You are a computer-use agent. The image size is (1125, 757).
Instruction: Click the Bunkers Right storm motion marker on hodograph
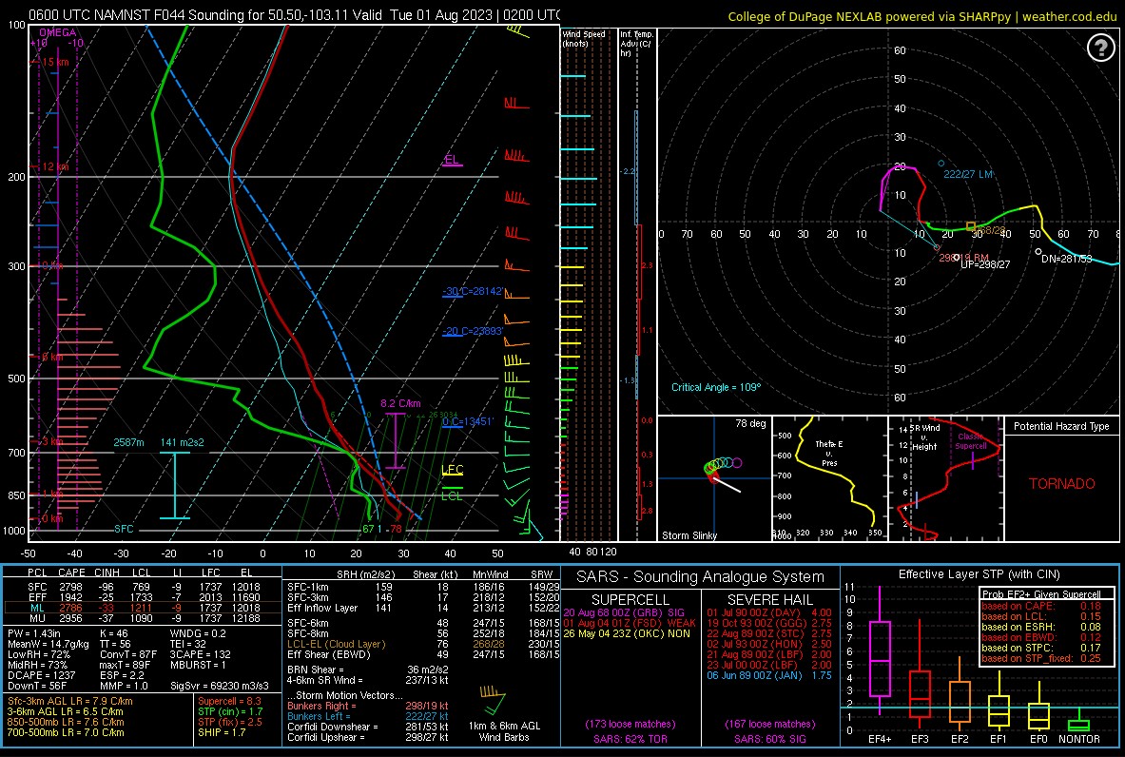[956, 257]
